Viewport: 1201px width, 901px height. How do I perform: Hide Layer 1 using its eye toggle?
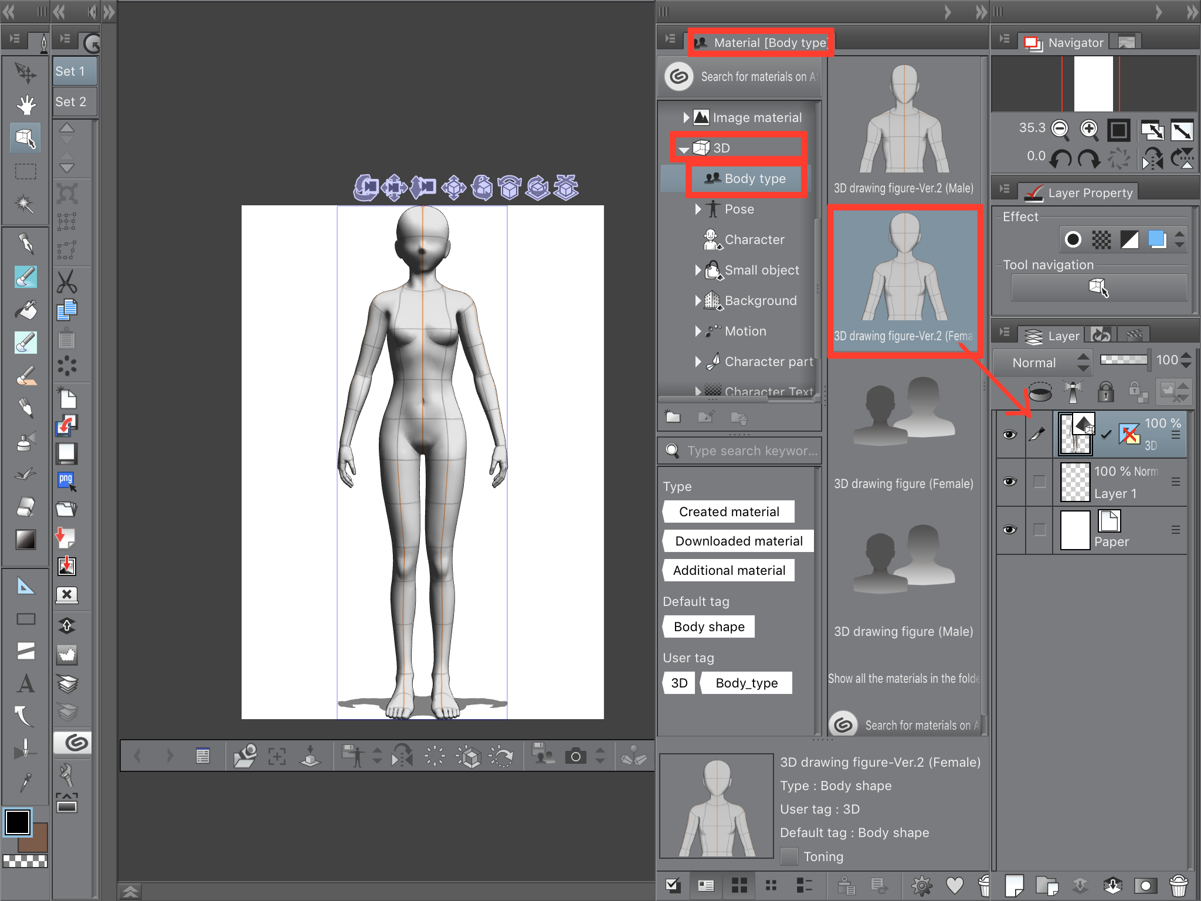[1010, 482]
